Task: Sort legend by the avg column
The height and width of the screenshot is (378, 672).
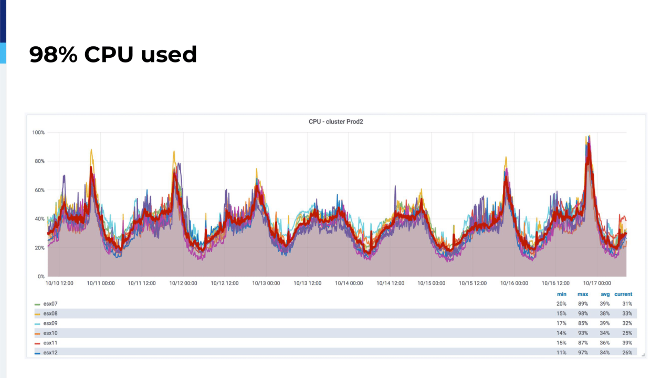Action: tap(605, 294)
